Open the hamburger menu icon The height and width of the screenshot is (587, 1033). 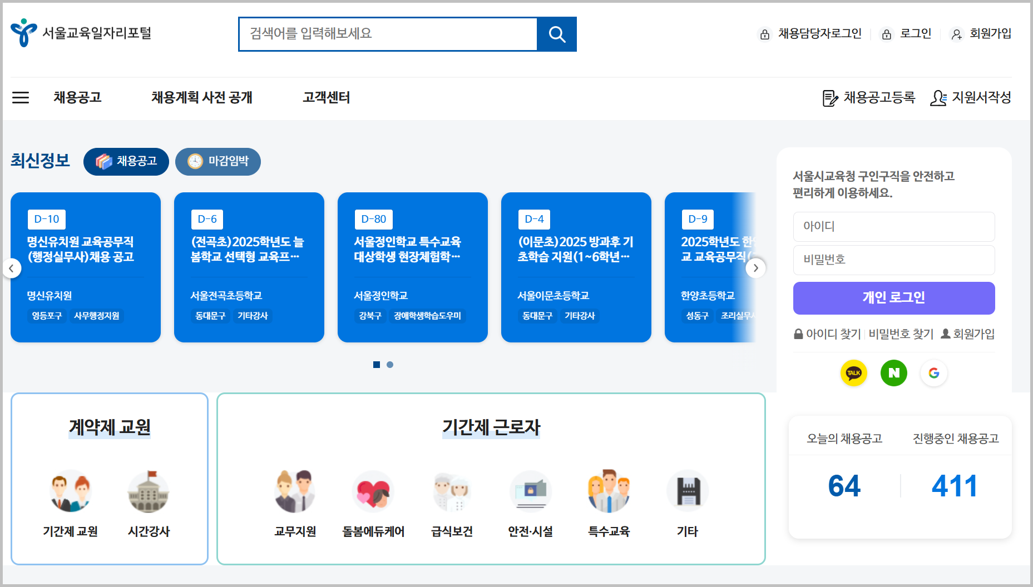pyautogui.click(x=21, y=98)
